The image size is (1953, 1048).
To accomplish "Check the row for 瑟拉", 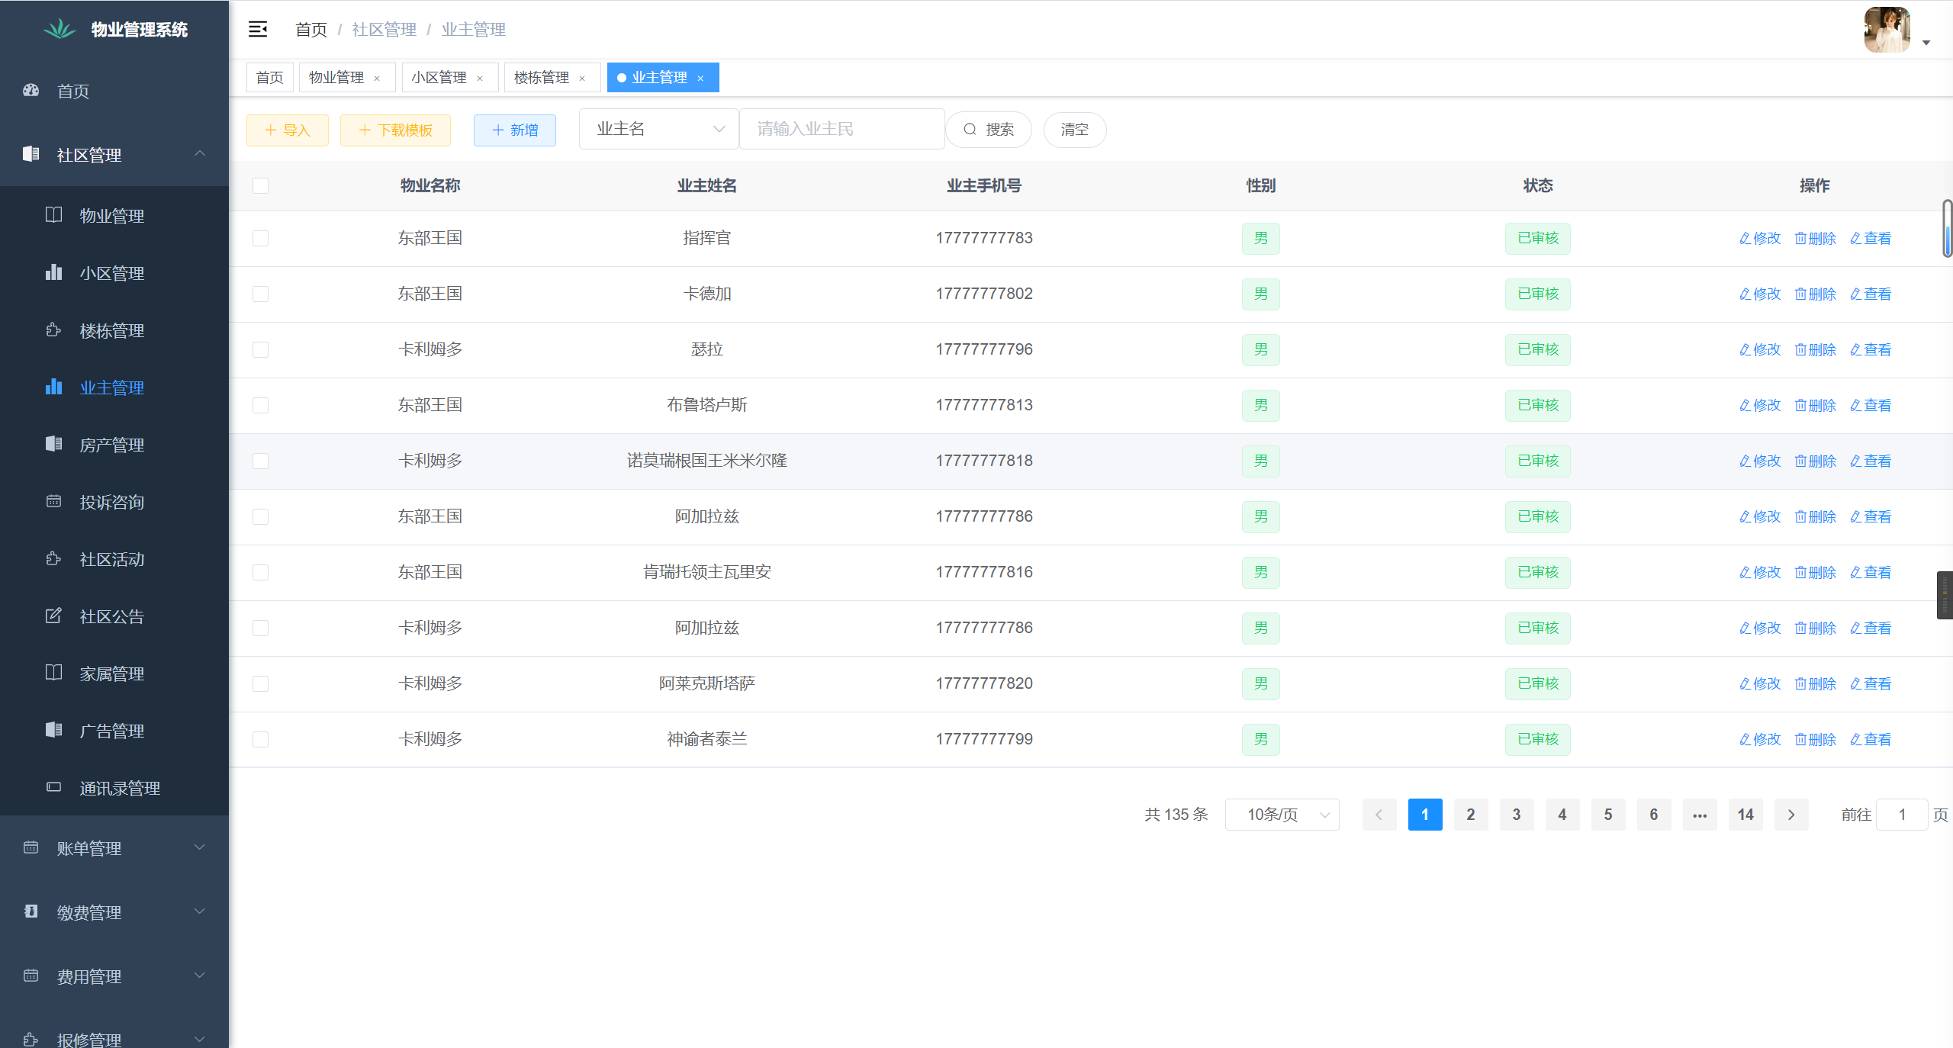I will coord(260,349).
